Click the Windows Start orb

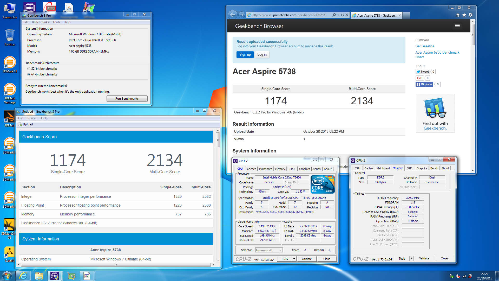click(7, 276)
